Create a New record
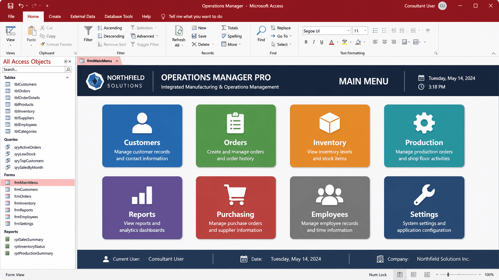The image size is (499, 280). click(x=199, y=28)
